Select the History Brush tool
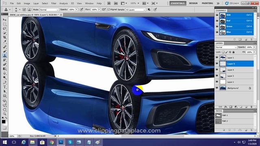260x146 pixels. coord(4,60)
